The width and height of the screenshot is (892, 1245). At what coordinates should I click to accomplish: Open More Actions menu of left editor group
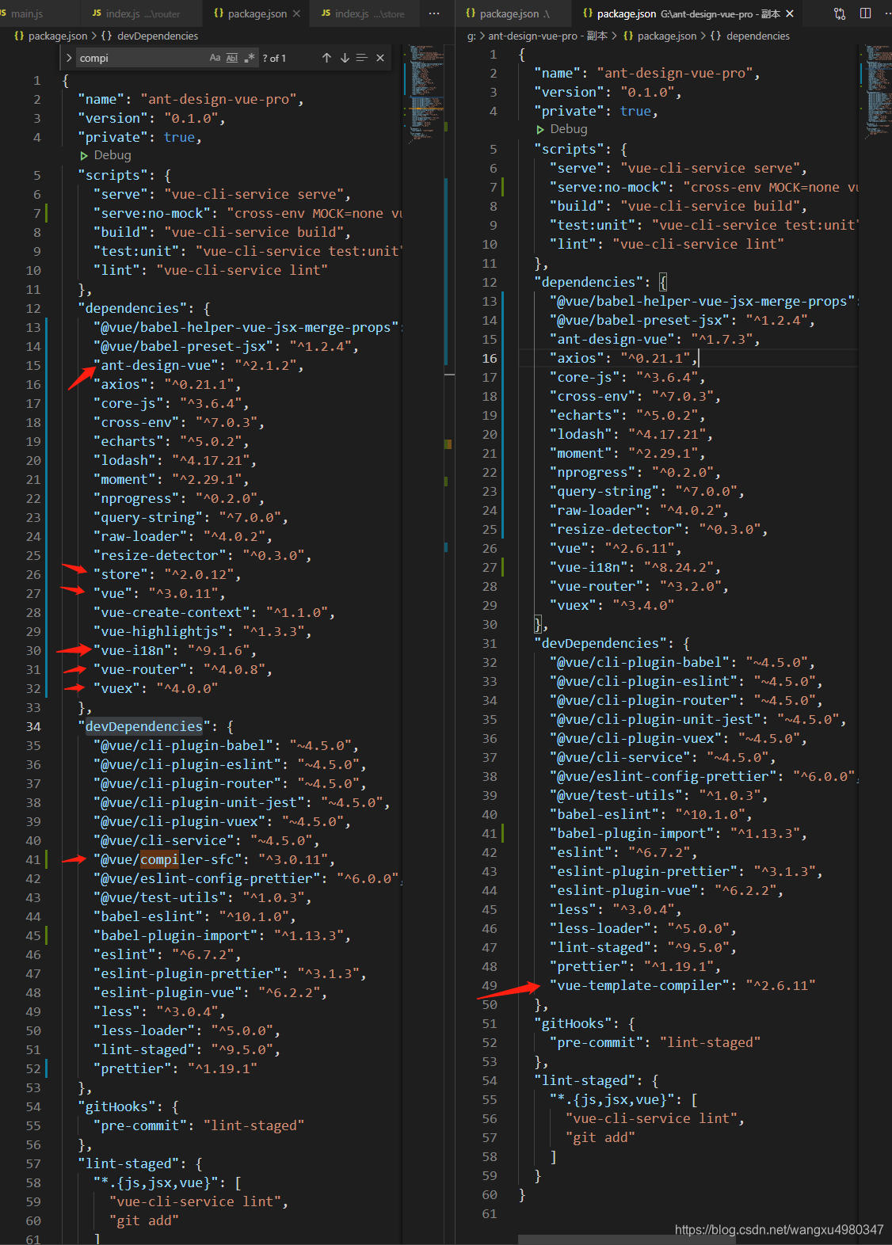(x=434, y=13)
